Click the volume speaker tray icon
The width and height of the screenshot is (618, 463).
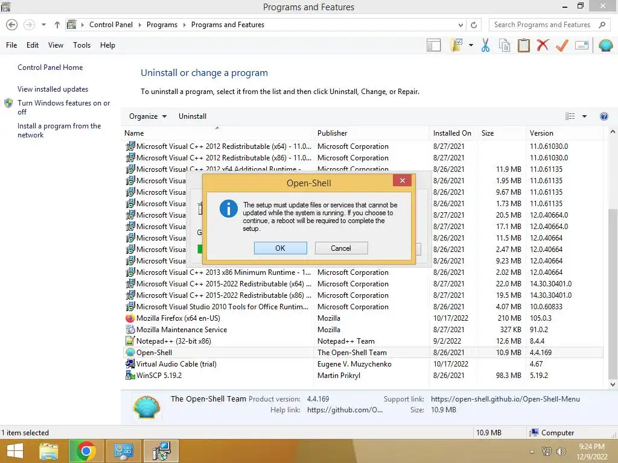(x=561, y=452)
